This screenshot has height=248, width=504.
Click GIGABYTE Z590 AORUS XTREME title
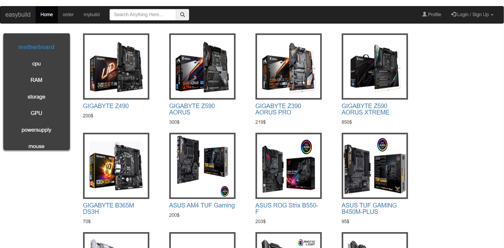click(365, 109)
